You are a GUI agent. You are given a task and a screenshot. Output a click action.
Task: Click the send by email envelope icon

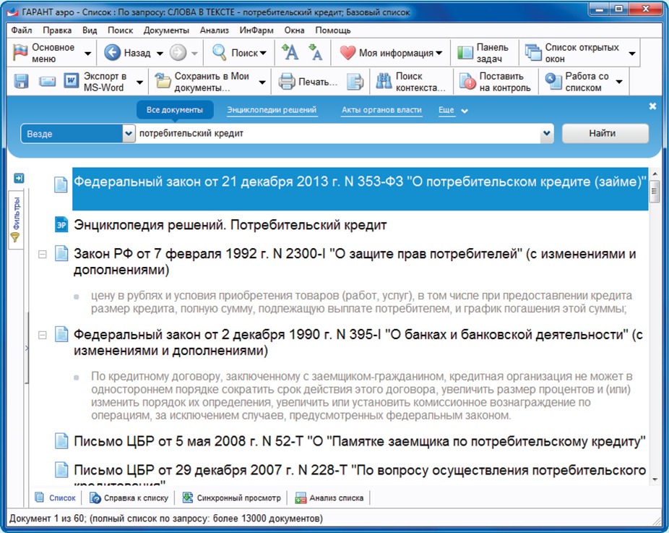(x=47, y=82)
